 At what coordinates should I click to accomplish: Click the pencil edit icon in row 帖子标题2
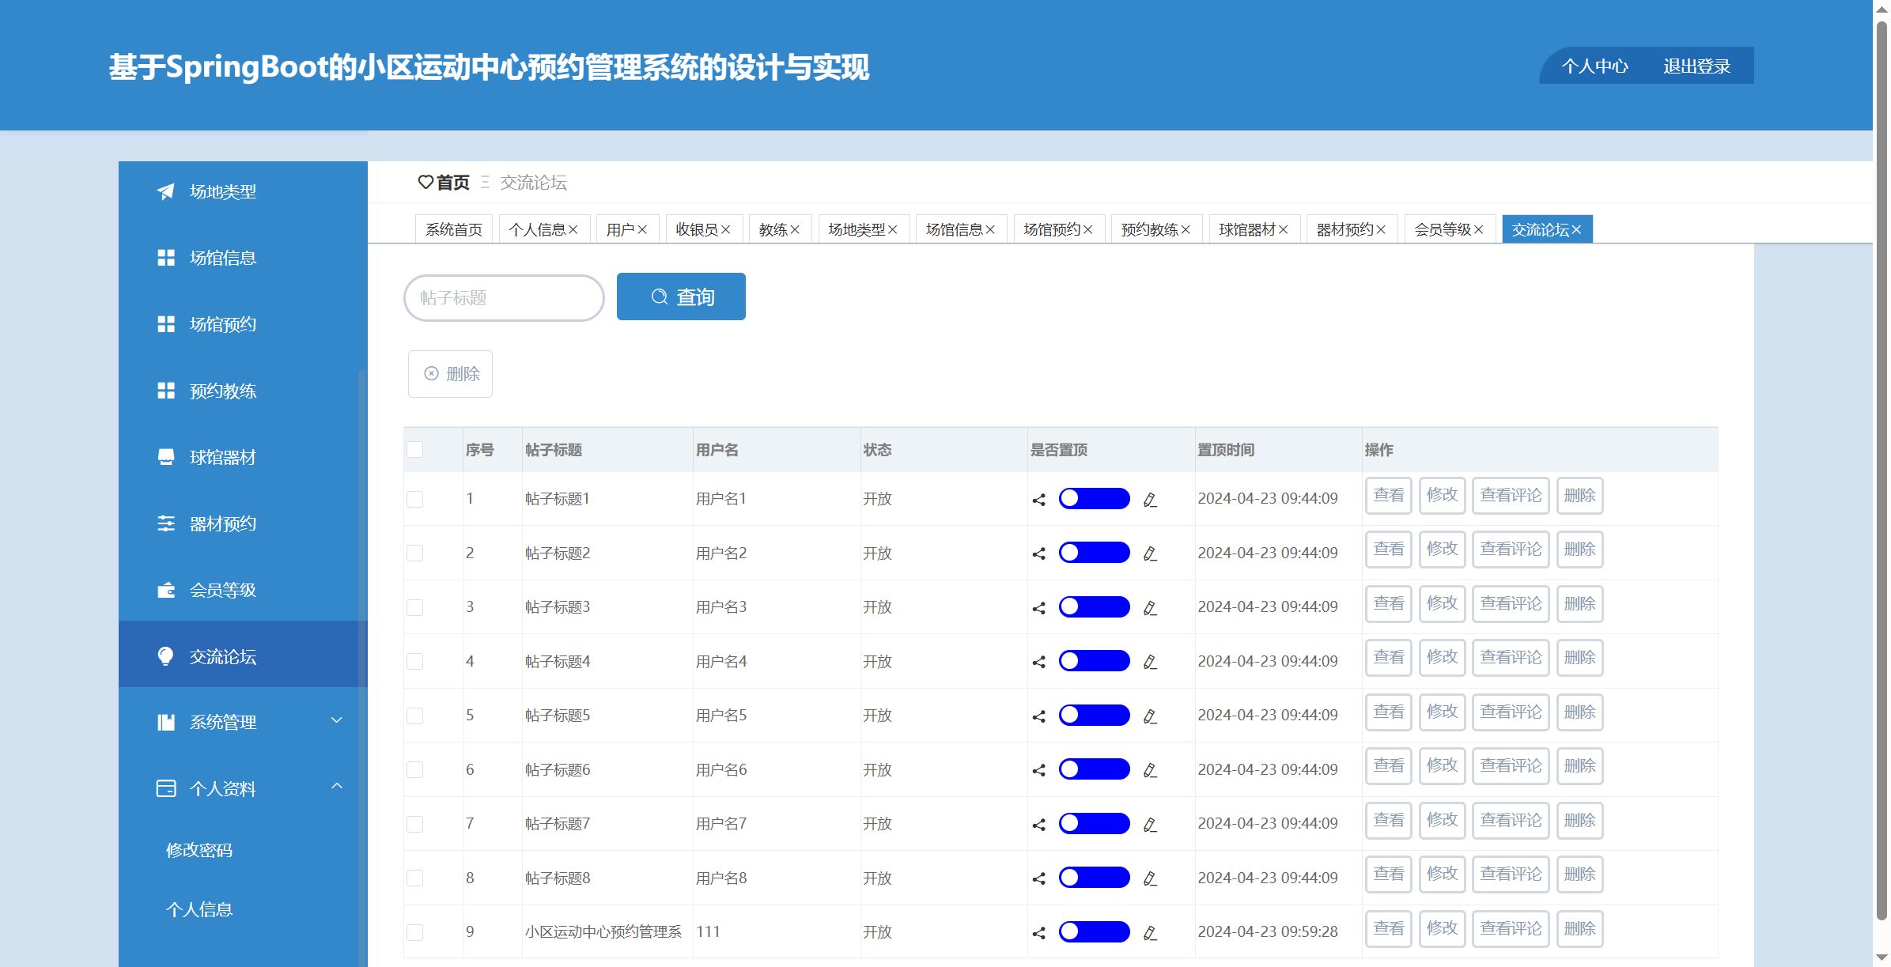[x=1150, y=553]
